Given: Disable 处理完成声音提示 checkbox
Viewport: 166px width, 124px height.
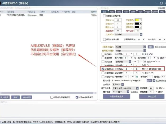Looking at the screenshot, I should (x=77, y=97).
